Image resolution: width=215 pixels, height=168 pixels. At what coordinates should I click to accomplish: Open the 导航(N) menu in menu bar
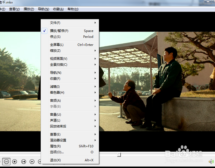coord(44,9)
